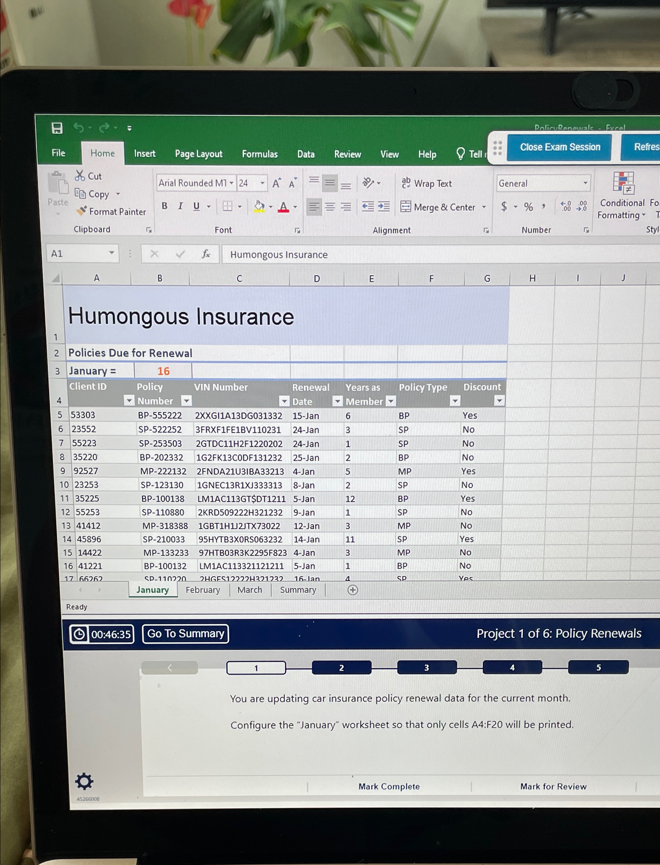Open the Renewal Date column filter

[x=337, y=401]
